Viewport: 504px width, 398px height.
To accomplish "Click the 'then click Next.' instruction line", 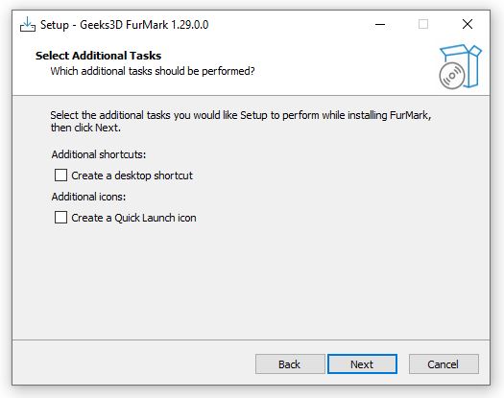I will (85, 128).
